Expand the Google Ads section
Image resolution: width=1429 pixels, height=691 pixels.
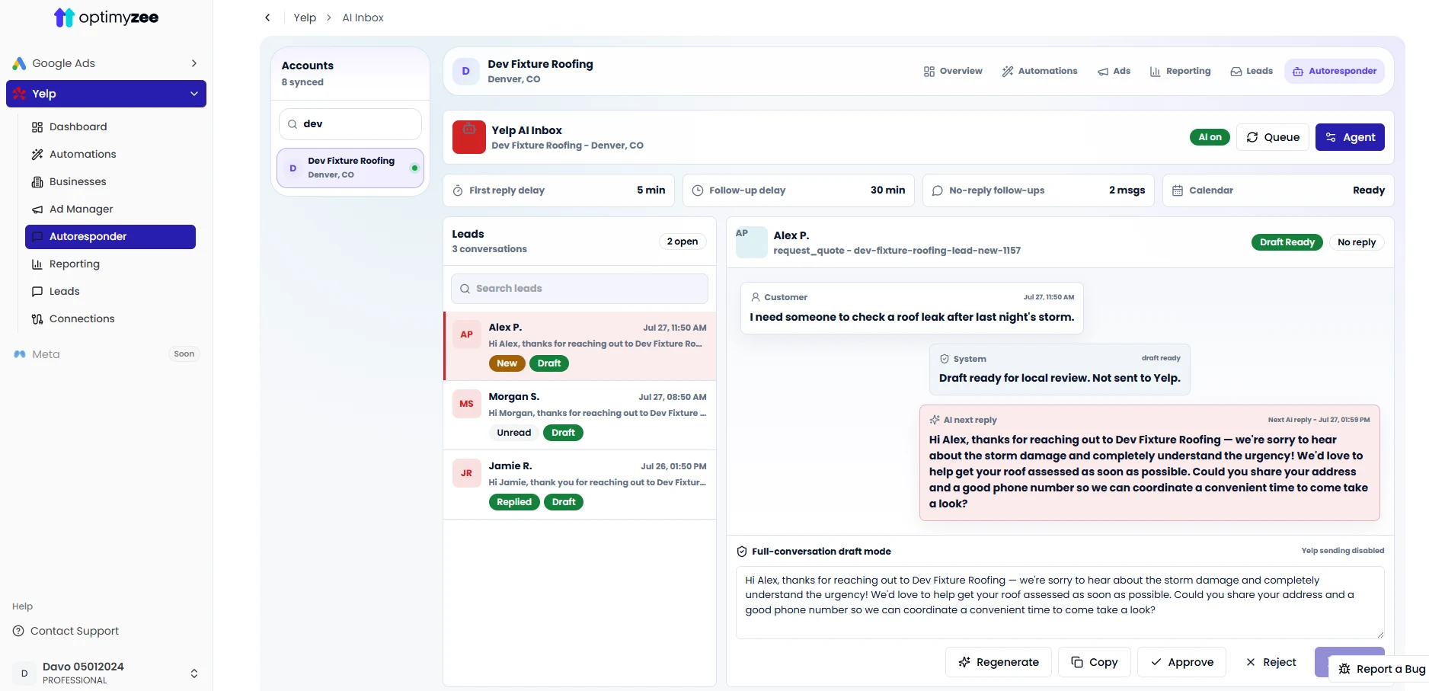point(194,63)
